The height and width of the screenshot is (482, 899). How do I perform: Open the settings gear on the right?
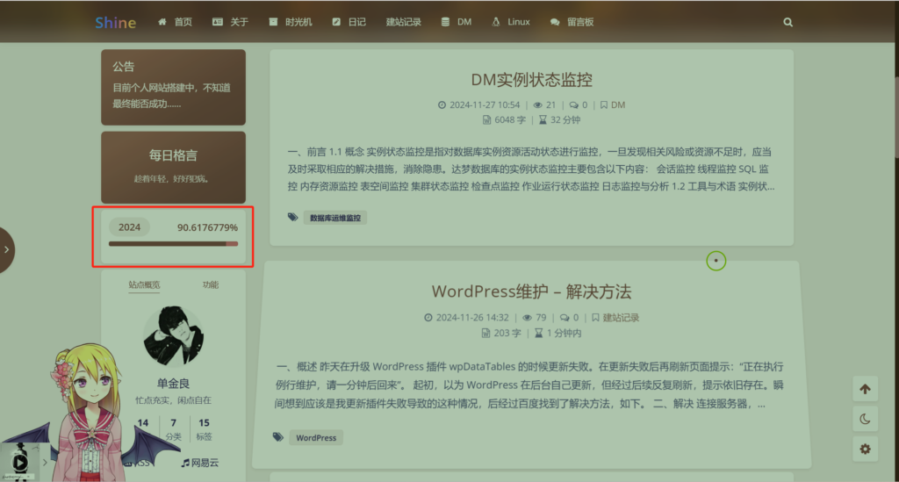click(x=865, y=449)
